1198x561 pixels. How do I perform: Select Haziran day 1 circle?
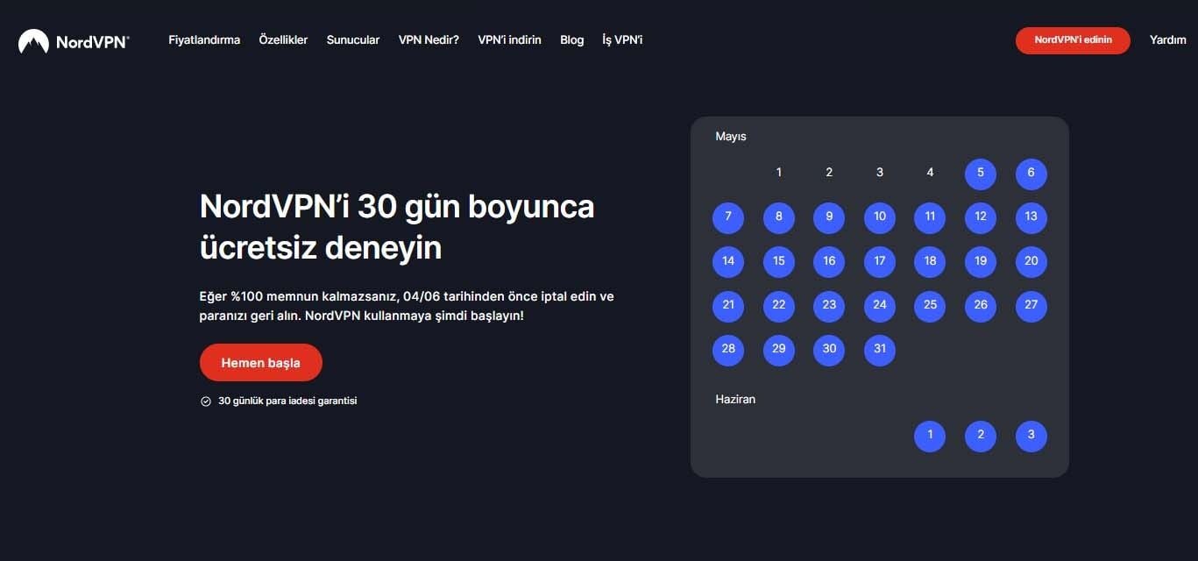pos(930,437)
